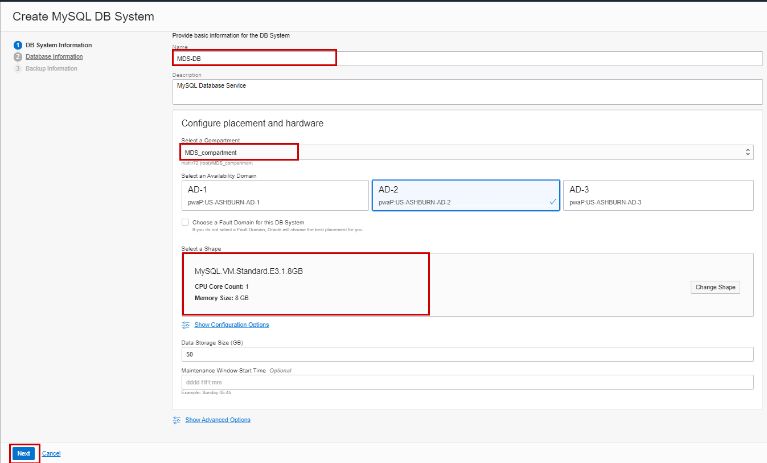Expand the Show Configuration Options section

click(231, 324)
